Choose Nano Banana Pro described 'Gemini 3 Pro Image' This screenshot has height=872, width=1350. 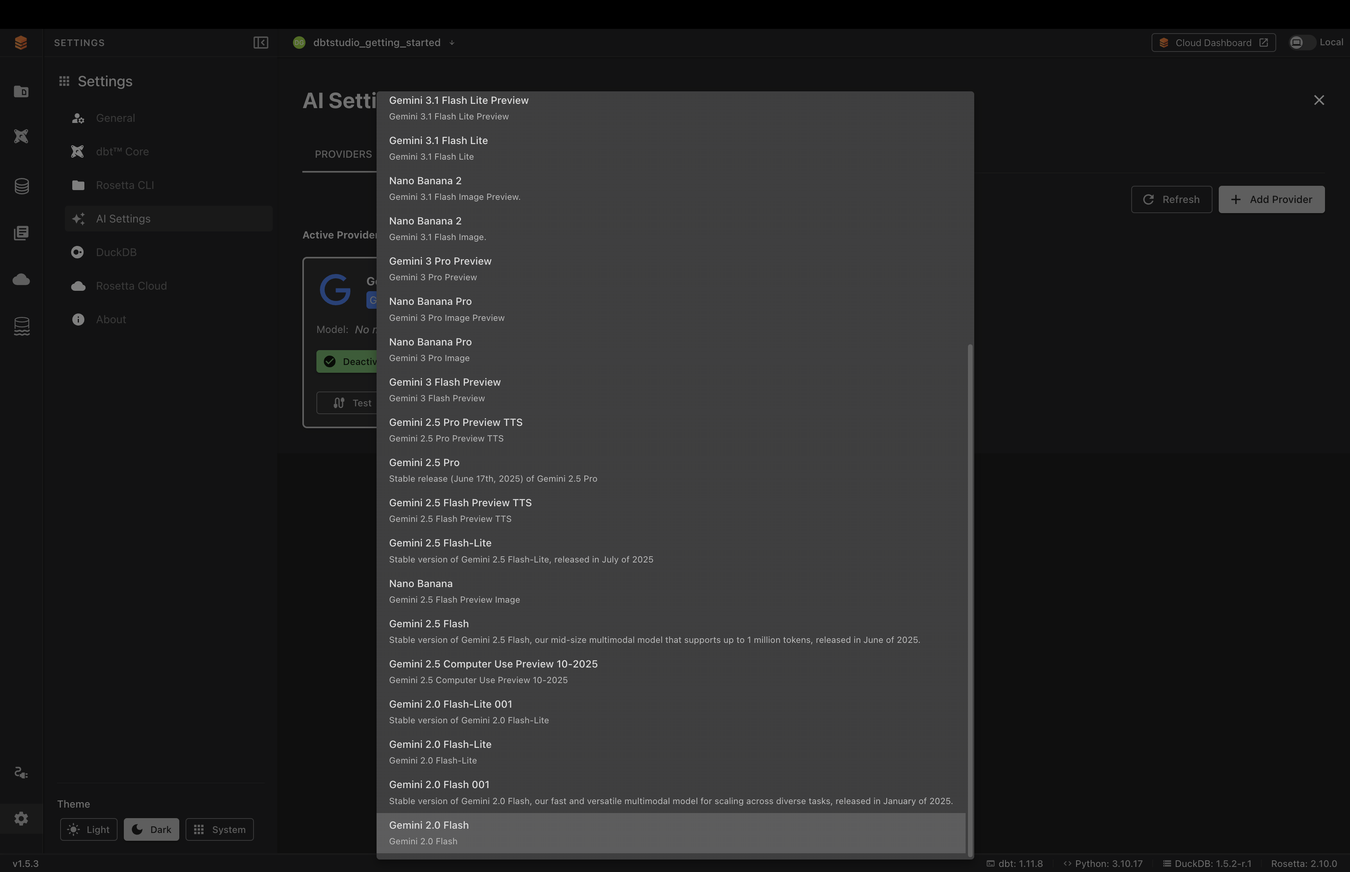click(x=671, y=349)
